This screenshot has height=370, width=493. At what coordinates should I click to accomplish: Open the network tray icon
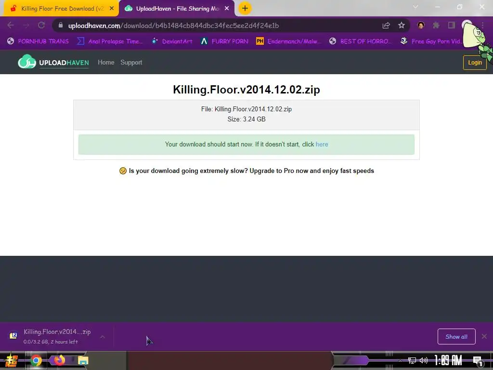click(x=412, y=360)
